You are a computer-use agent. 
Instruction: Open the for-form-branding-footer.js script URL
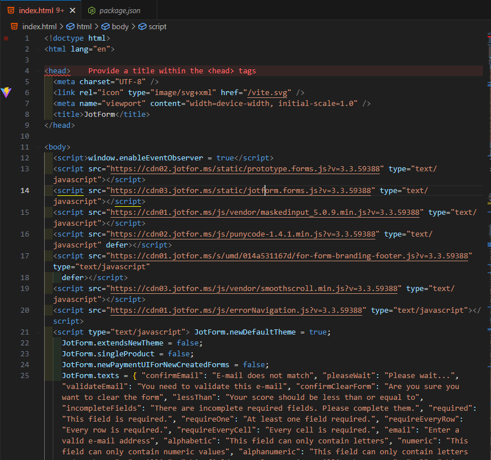pos(289,256)
